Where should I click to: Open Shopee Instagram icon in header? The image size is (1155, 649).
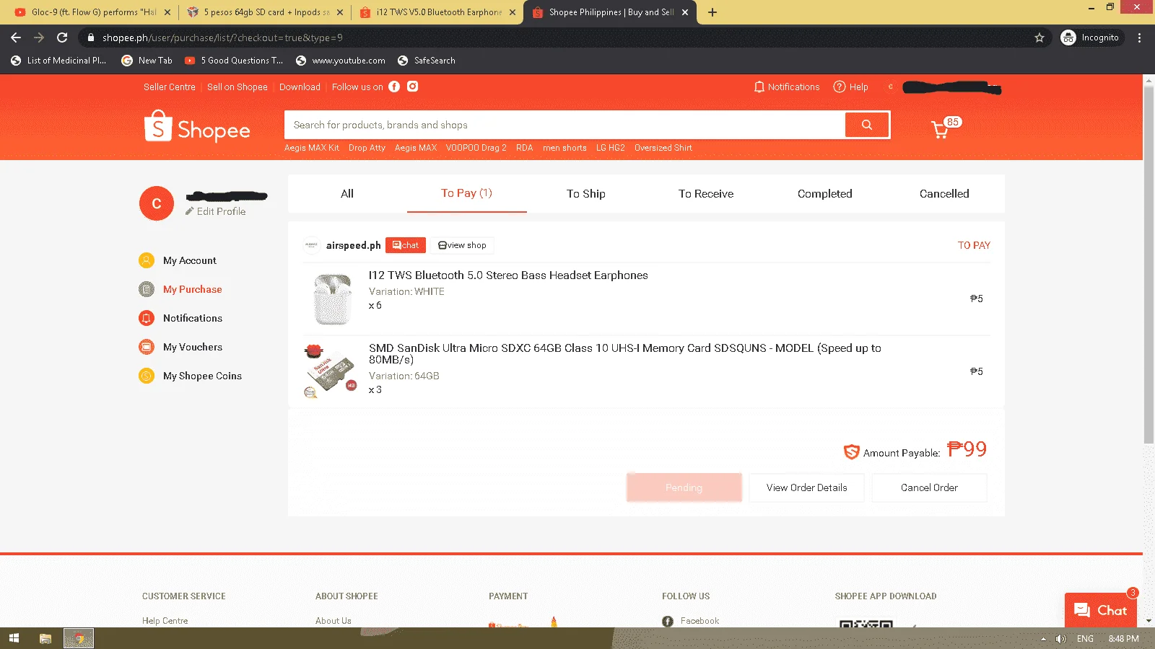pos(412,87)
